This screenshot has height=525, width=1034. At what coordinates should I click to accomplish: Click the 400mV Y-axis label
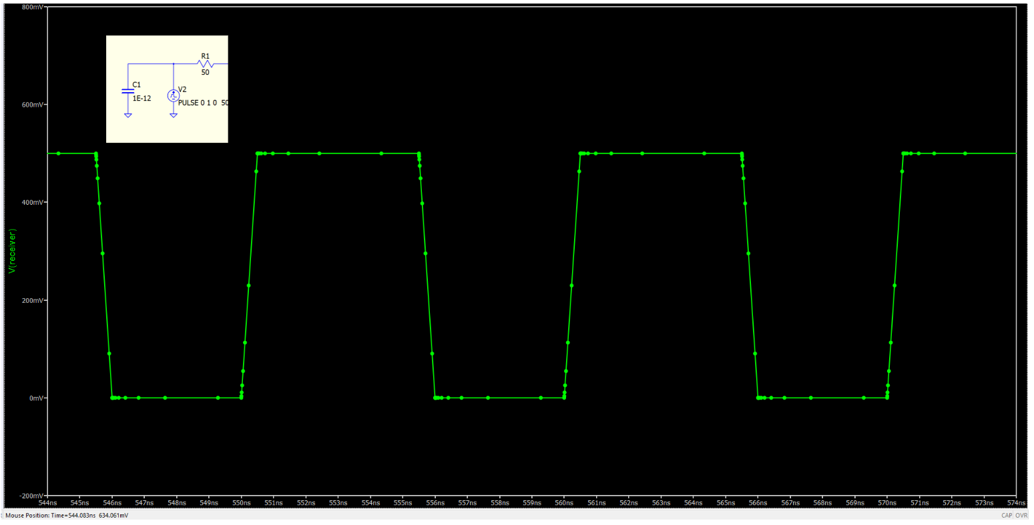point(33,203)
